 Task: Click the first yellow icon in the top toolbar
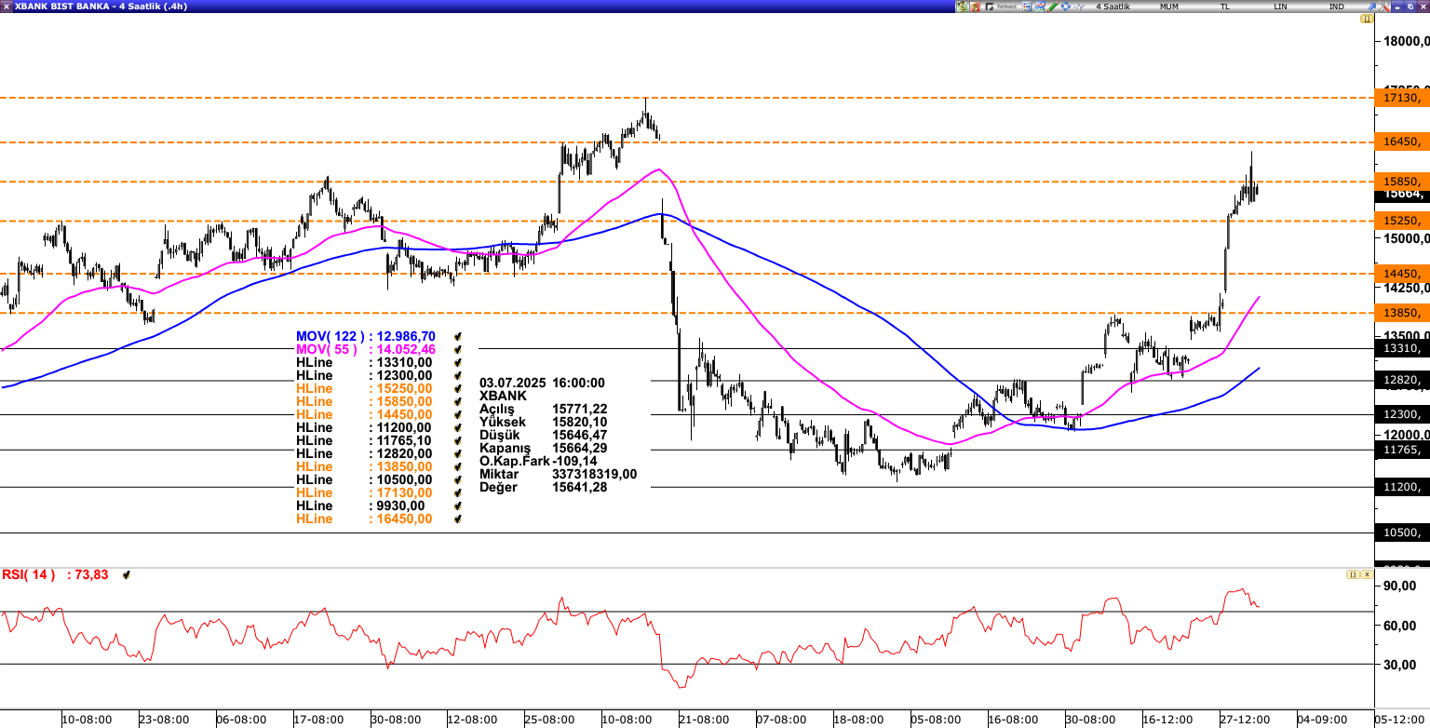962,7
